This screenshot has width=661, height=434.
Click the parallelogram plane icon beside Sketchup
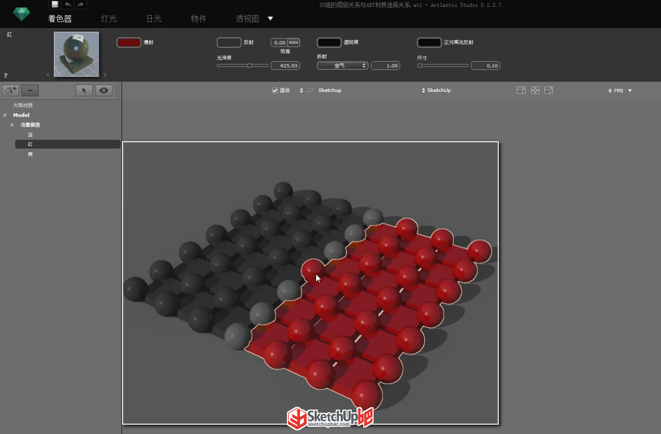coord(311,90)
